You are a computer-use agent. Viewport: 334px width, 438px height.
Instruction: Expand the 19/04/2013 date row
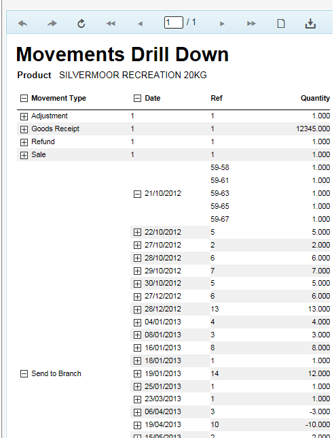click(137, 425)
